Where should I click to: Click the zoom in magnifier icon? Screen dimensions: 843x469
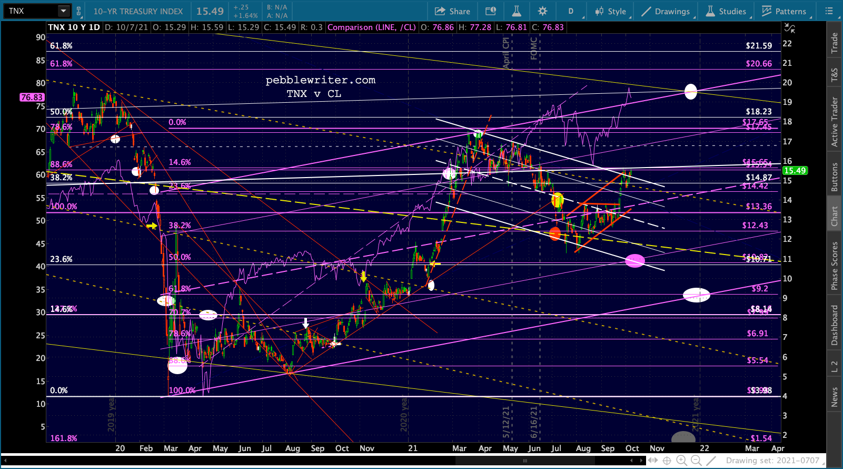click(x=681, y=461)
